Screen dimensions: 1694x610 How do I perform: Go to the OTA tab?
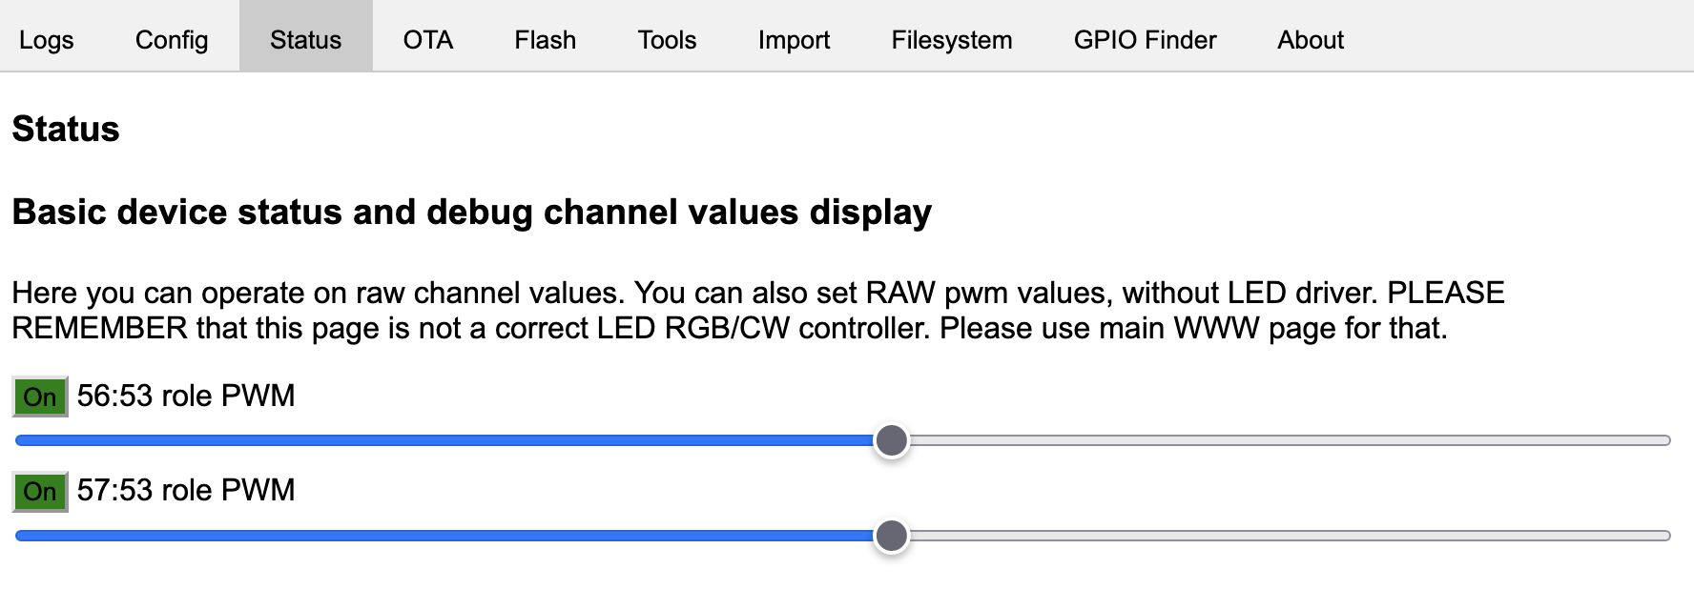click(x=428, y=39)
